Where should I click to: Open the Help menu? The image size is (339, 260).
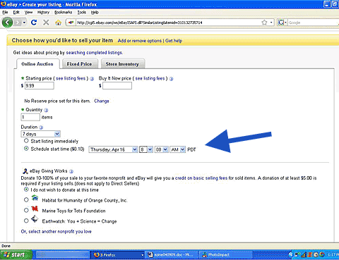point(95,12)
